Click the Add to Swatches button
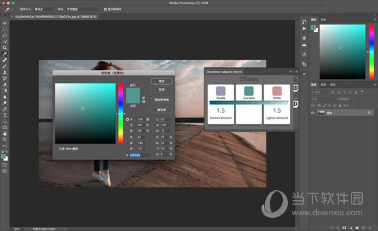Image resolution: width=378 pixels, height=231 pixels. [161, 100]
